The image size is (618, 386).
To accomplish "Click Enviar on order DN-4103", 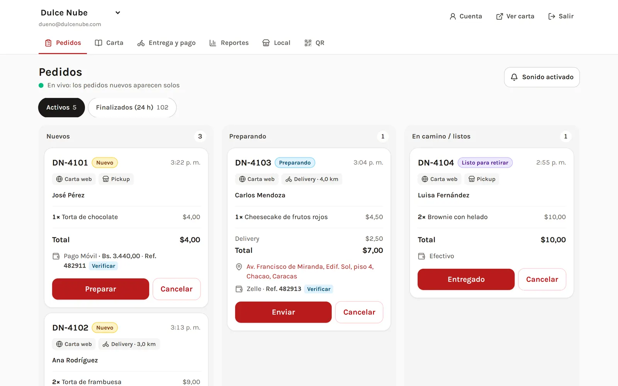I will point(283,312).
